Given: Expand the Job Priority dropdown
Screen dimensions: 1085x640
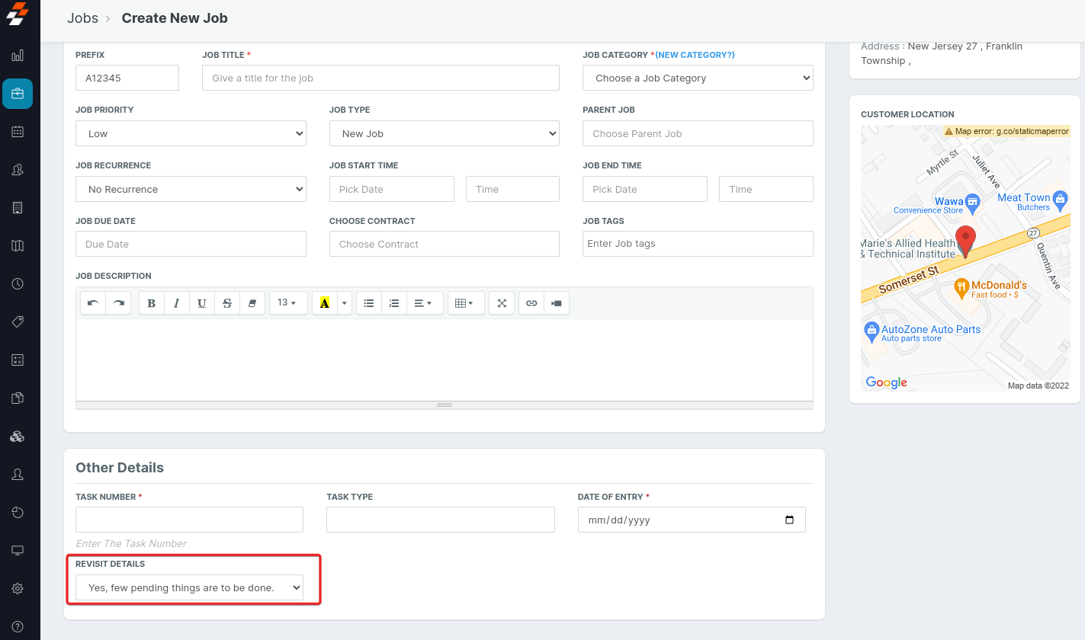Looking at the screenshot, I should 191,133.
